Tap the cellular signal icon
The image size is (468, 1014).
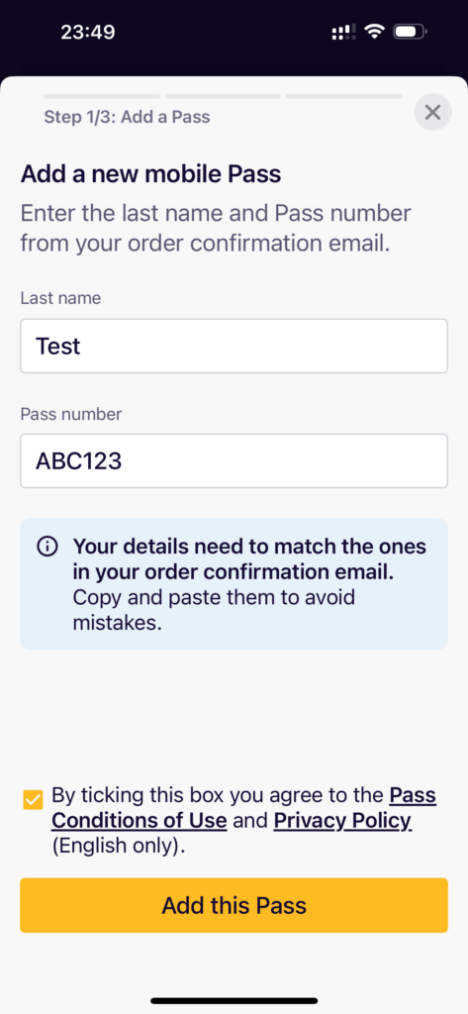(343, 33)
